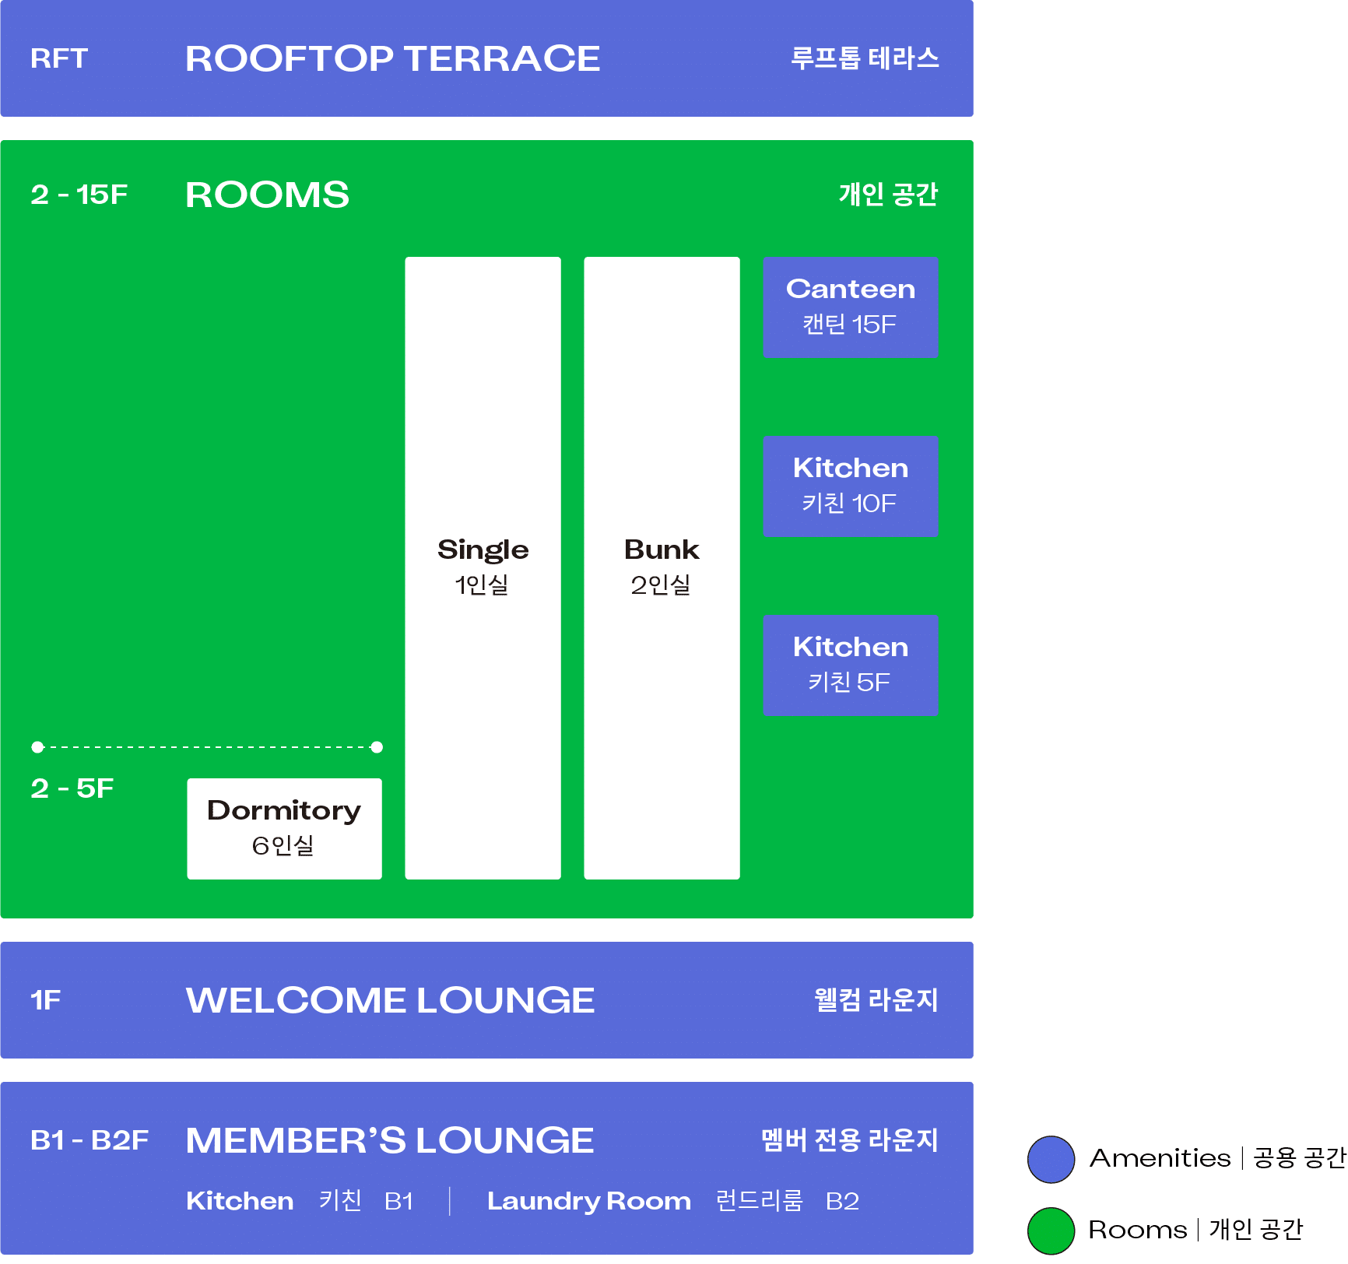Open the ROOFTOP TERRACE heading
The width and height of the screenshot is (1348, 1264).
[392, 58]
